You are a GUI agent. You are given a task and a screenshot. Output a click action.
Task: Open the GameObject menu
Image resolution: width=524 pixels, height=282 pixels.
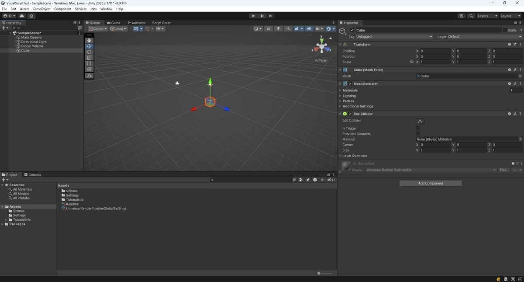pyautogui.click(x=41, y=9)
